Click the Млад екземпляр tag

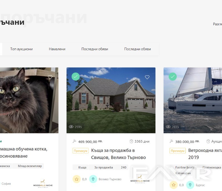pyautogui.click(x=30, y=166)
